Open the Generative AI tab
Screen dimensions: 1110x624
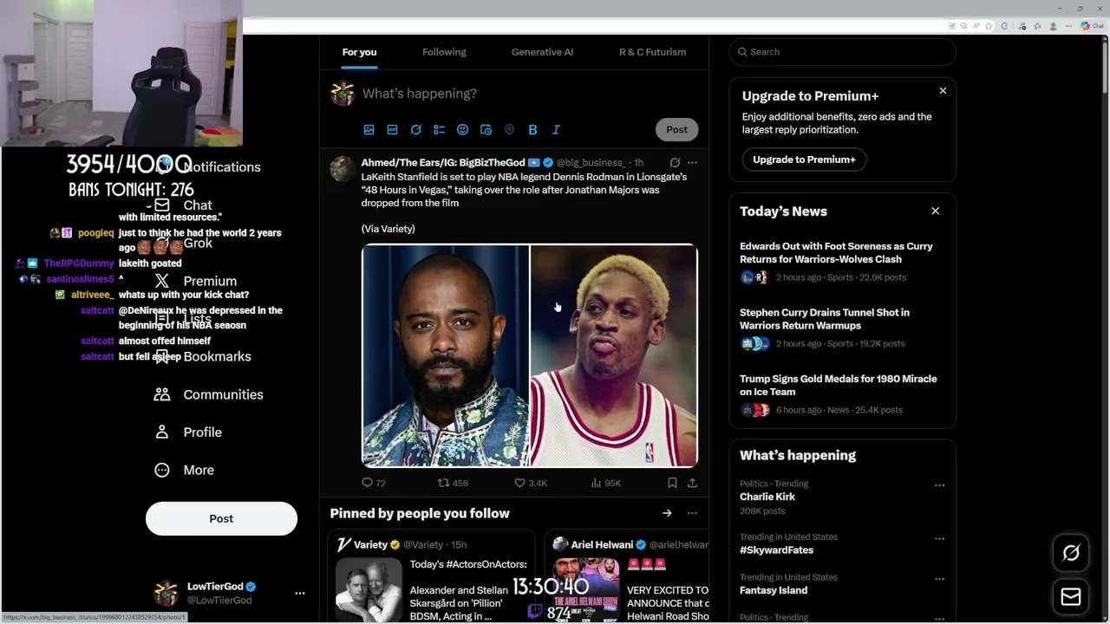(542, 52)
